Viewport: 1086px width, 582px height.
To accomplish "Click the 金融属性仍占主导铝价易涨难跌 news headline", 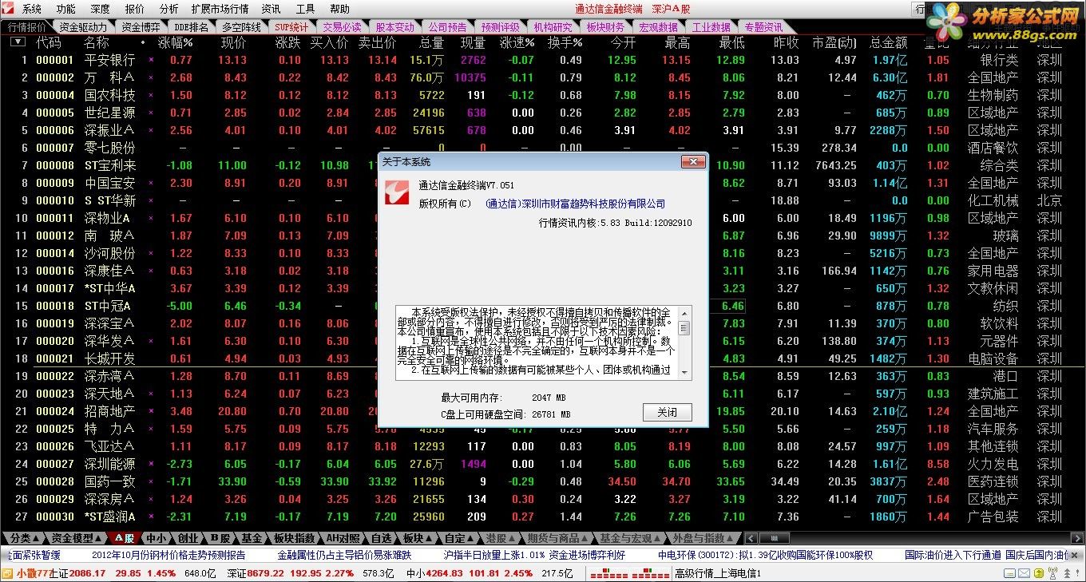I will pos(344,555).
